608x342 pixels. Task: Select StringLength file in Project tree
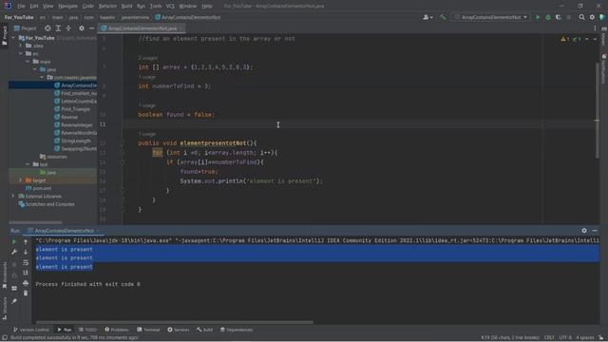tap(76, 141)
